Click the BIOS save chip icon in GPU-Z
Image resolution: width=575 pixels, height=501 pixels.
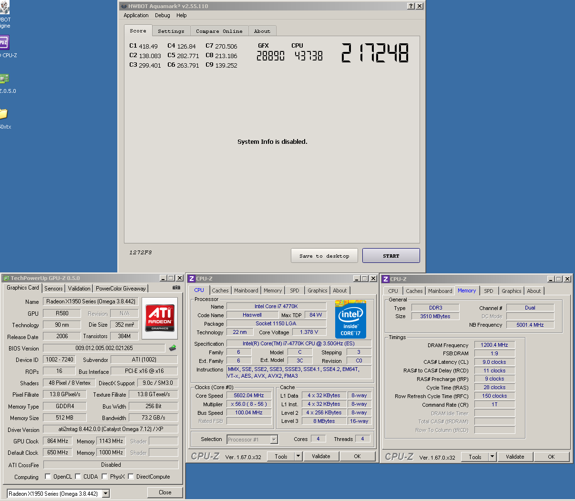click(x=173, y=348)
